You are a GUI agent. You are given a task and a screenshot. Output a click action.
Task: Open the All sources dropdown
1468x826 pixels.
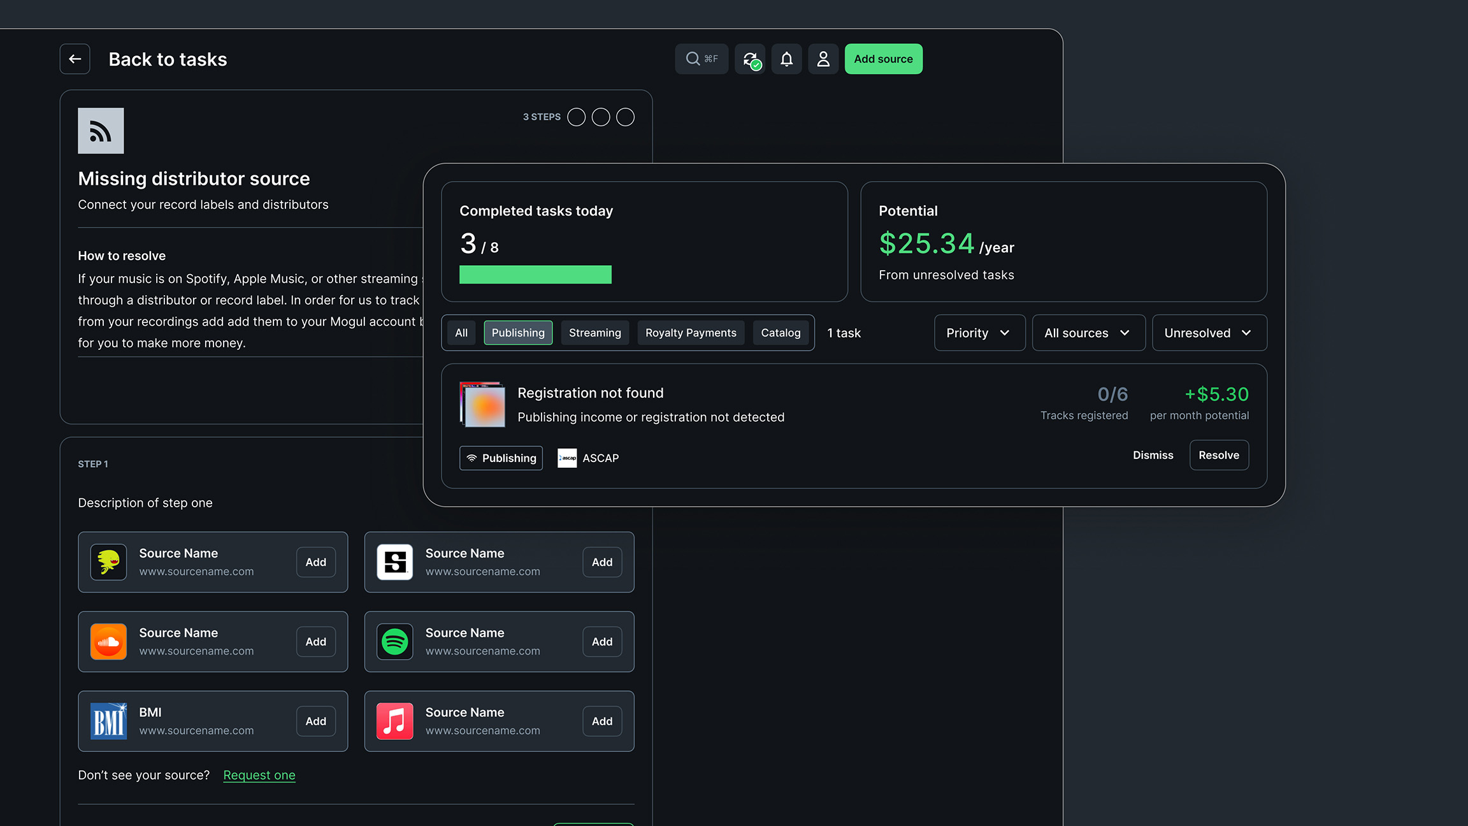pos(1088,333)
